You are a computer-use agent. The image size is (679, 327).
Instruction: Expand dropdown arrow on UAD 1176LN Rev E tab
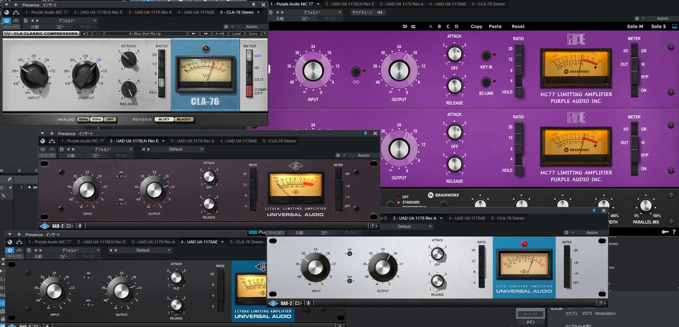pos(164,141)
